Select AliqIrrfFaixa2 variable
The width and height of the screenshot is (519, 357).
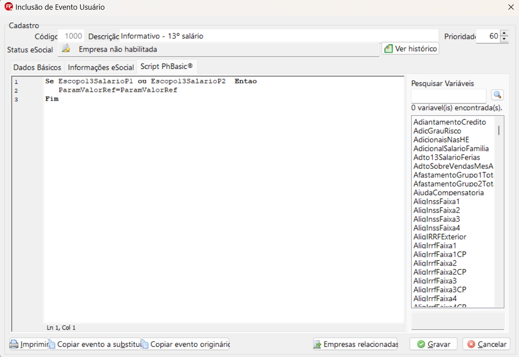435,263
